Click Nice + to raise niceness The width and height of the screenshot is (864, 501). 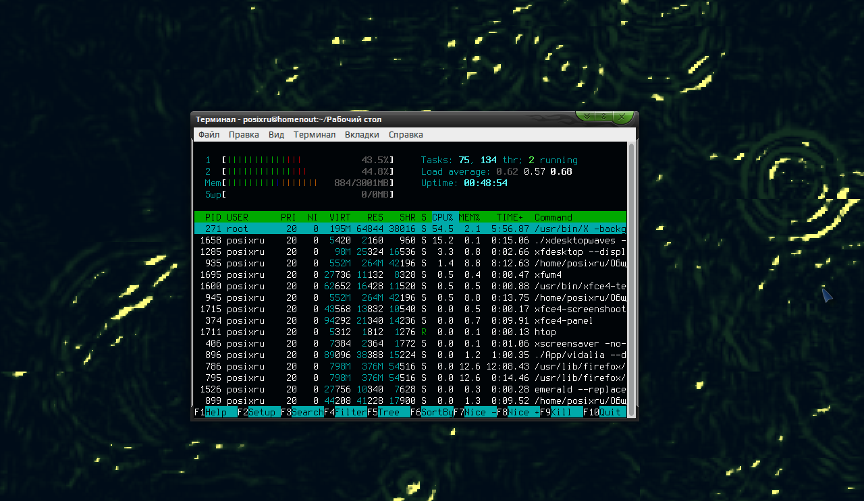point(518,412)
